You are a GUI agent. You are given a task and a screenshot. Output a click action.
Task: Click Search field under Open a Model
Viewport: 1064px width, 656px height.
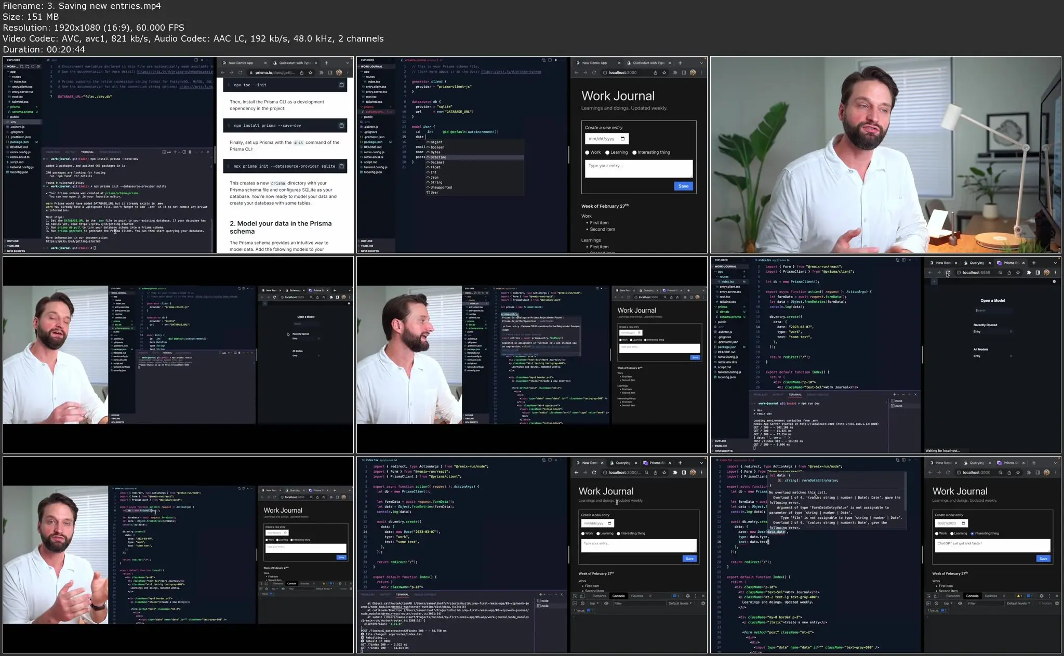pyautogui.click(x=992, y=311)
